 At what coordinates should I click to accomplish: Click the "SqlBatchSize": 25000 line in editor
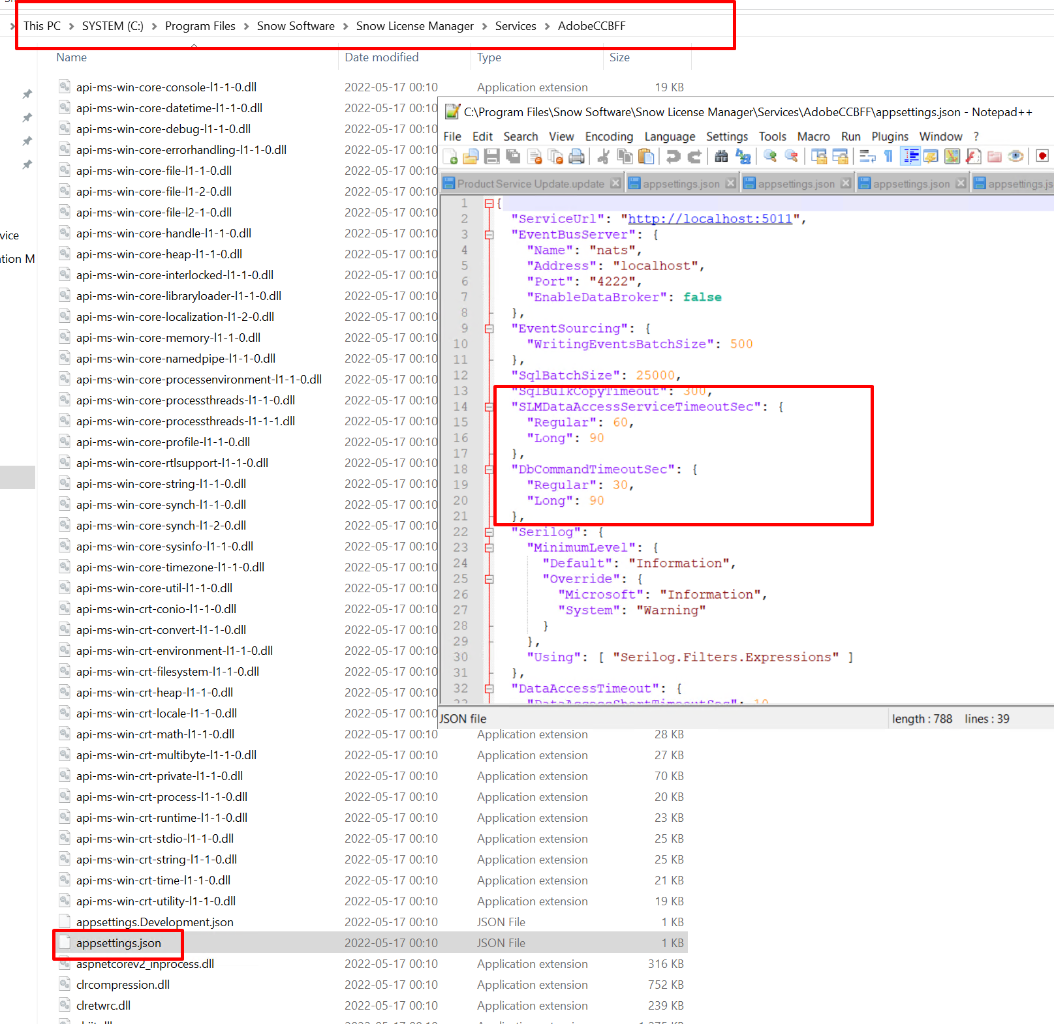pos(597,376)
